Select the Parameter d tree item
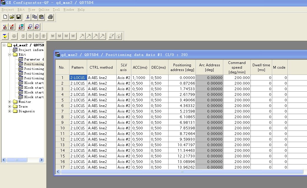This screenshot has height=188, width=307. 34,60
